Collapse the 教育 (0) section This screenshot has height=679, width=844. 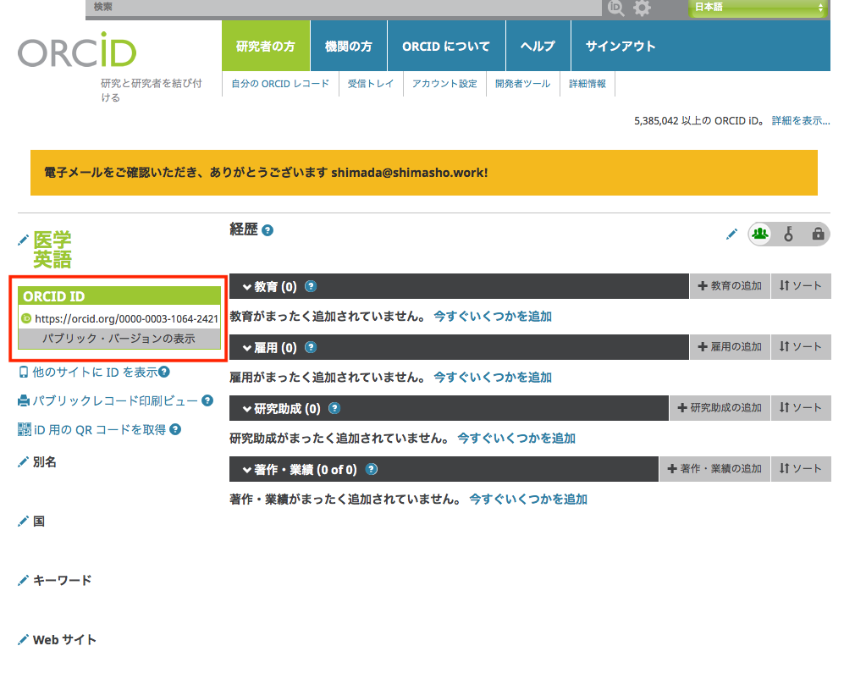[x=247, y=286]
